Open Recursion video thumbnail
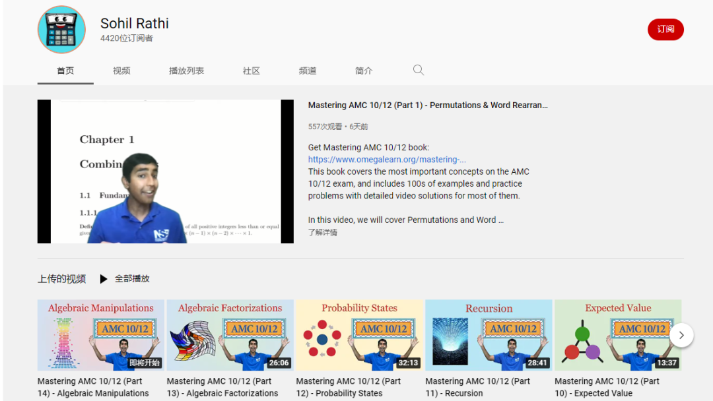The height and width of the screenshot is (401, 713). (x=489, y=335)
